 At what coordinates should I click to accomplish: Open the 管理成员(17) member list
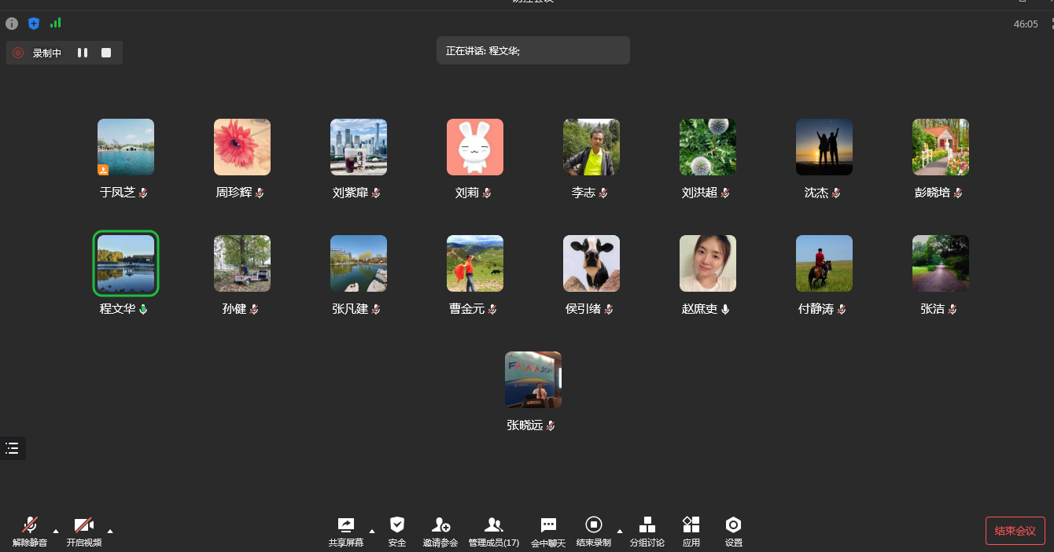point(493,531)
